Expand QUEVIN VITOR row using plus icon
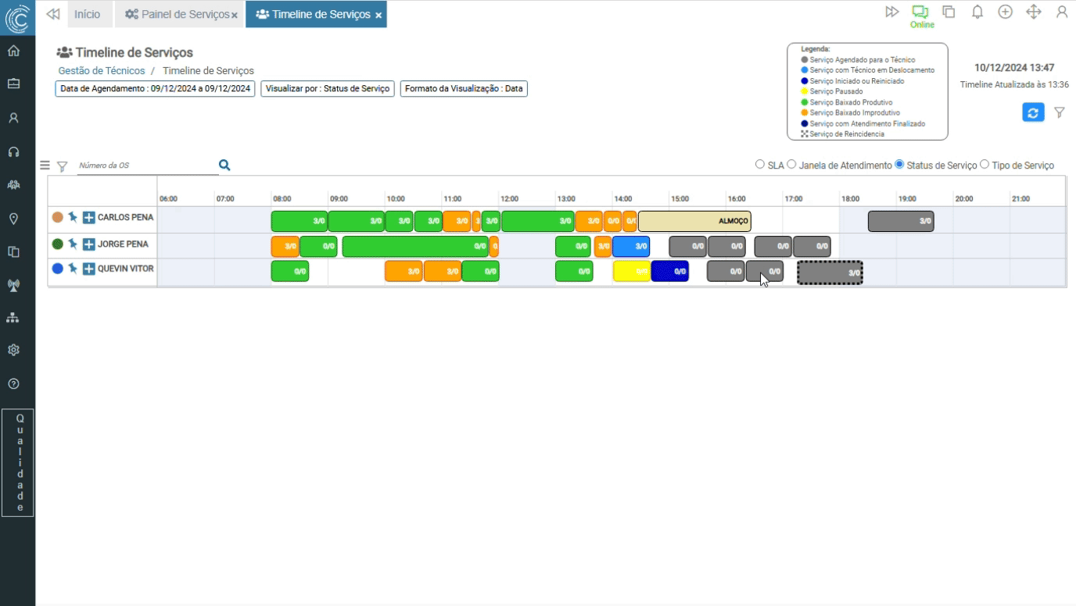 [88, 269]
